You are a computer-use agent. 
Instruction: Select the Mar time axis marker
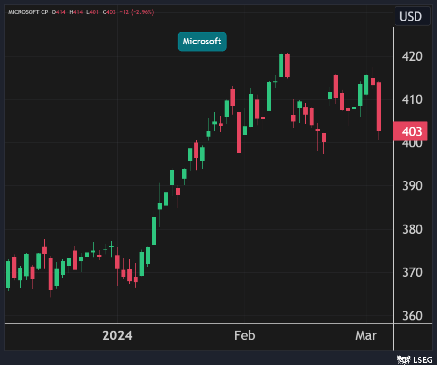pyautogui.click(x=366, y=336)
